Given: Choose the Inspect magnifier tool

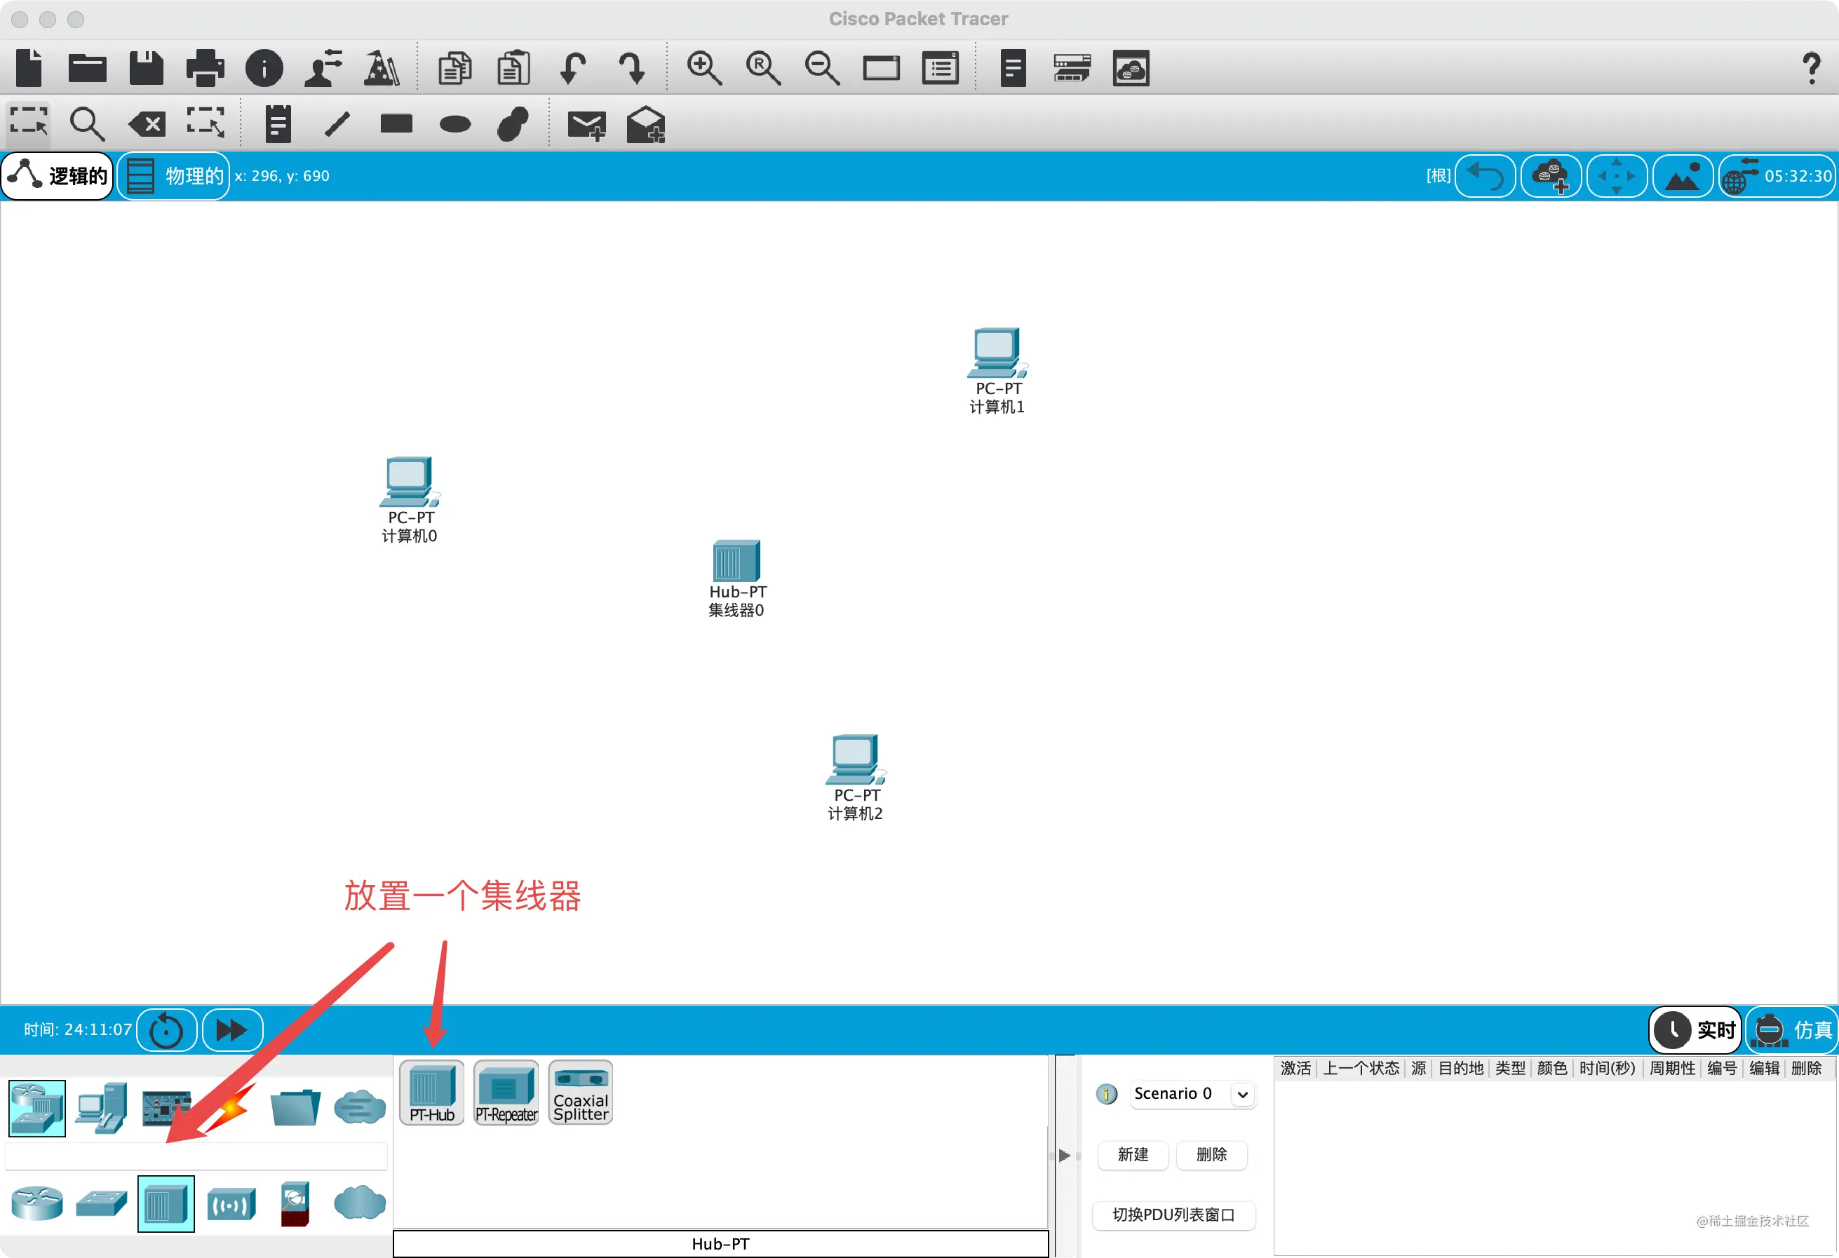Looking at the screenshot, I should pos(87,123).
